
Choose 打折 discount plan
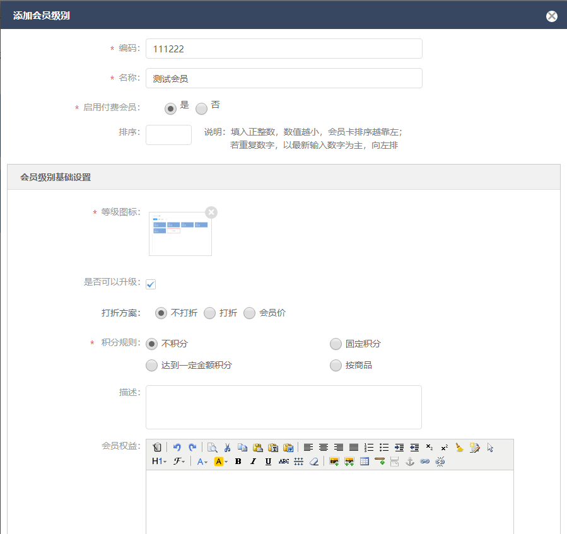pyautogui.click(x=210, y=313)
